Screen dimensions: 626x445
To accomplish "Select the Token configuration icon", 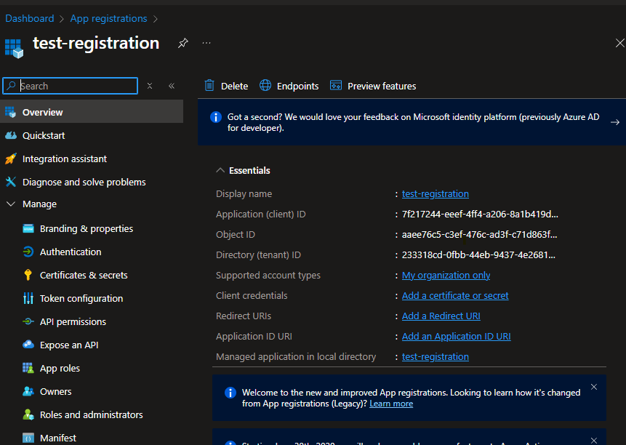I will point(28,298).
